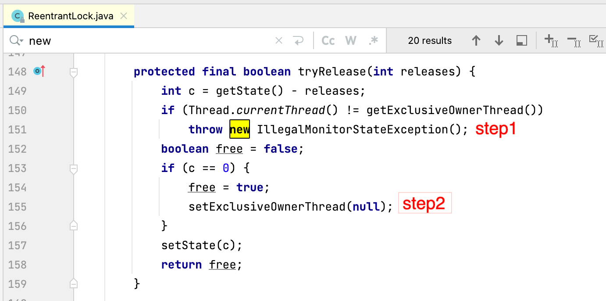Open search history dropdown magnifier
Viewport: 606px width, 301px height.
coord(16,41)
